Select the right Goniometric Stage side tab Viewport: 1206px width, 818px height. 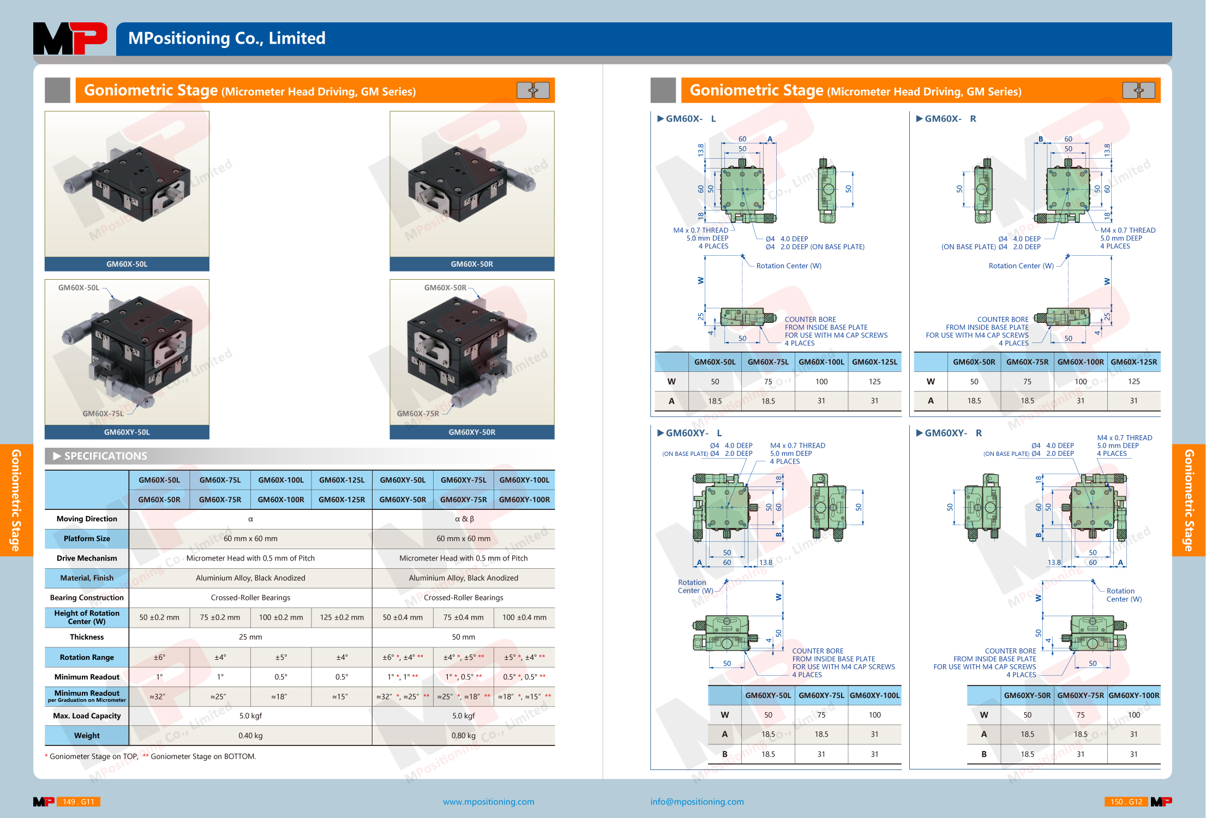[x=1189, y=500]
